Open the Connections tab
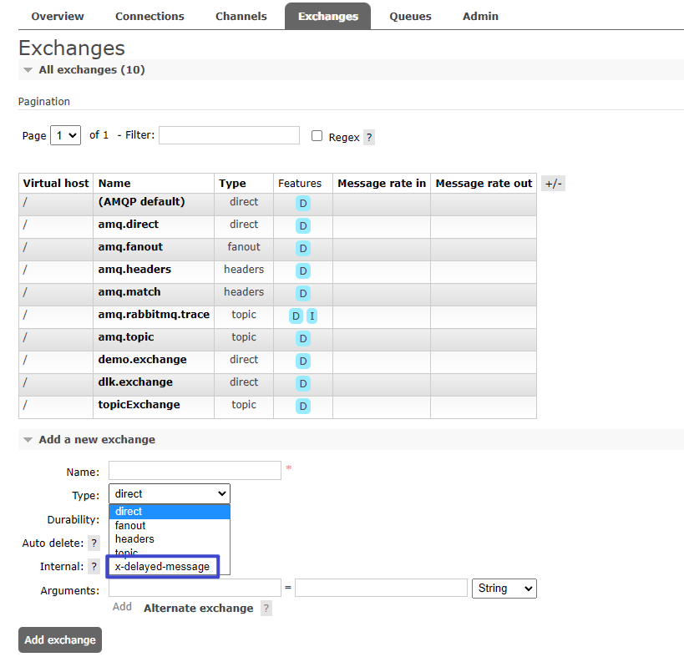Screen dimensions: 684x662 click(149, 16)
